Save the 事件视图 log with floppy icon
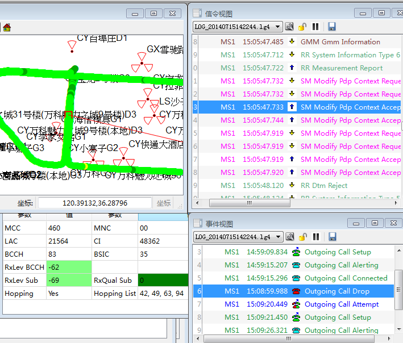The width and height of the screenshot is (403, 343). pyautogui.click(x=332, y=237)
